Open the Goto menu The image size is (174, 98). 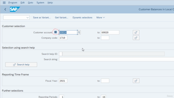coord(30,2)
